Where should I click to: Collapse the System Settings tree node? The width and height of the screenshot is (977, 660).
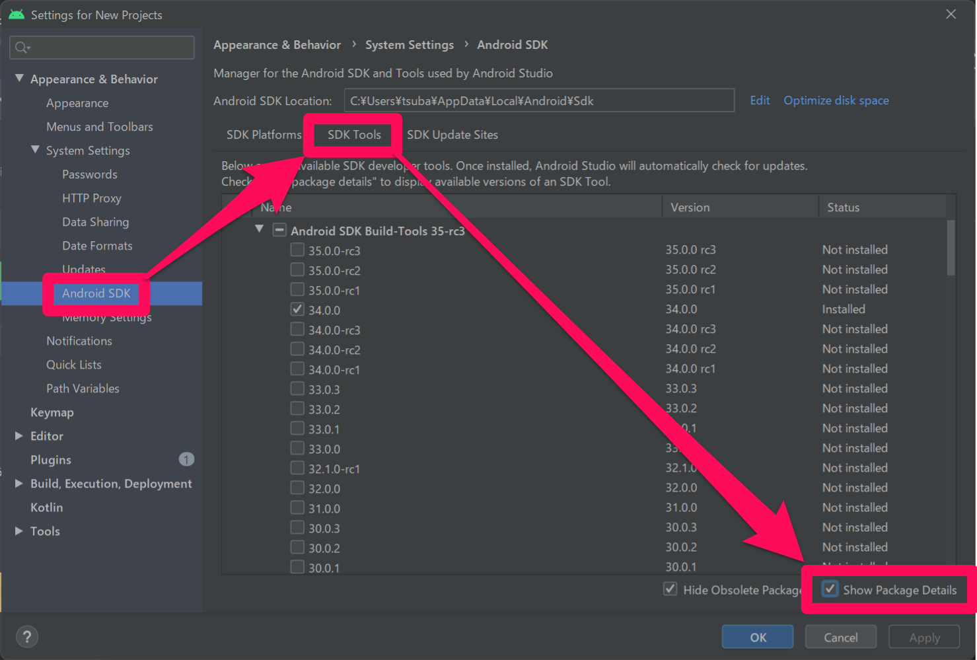35,150
